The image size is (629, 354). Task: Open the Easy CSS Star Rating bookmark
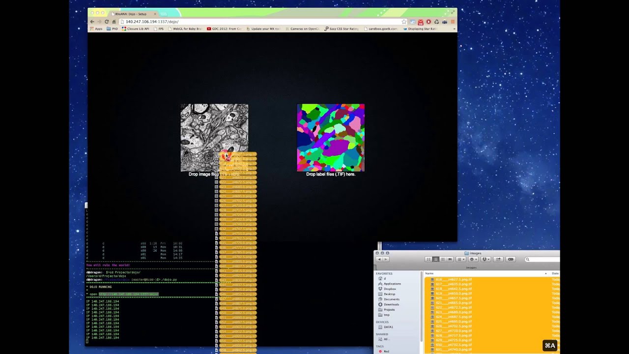(341, 29)
